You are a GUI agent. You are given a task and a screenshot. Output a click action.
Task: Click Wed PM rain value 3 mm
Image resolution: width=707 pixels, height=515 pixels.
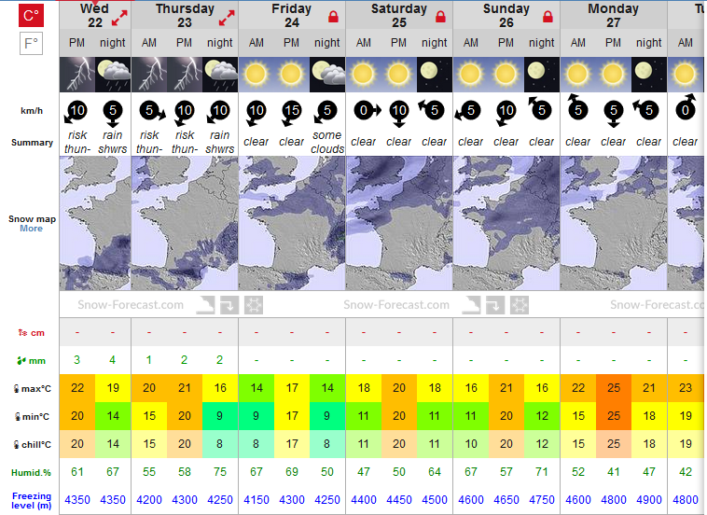pyautogui.click(x=77, y=360)
